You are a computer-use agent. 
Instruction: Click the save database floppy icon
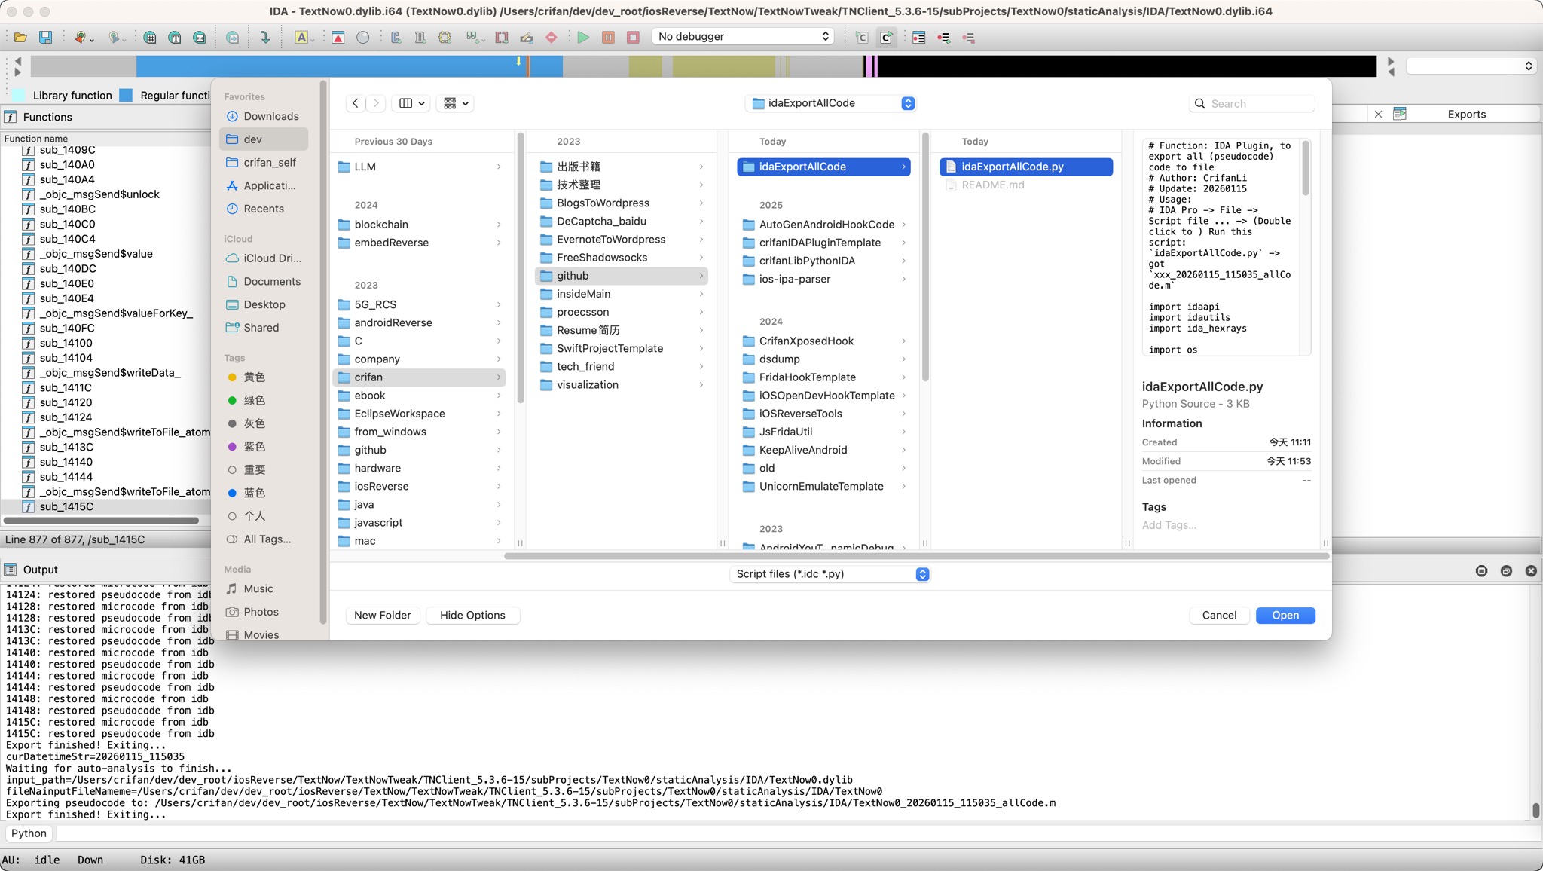coord(45,37)
